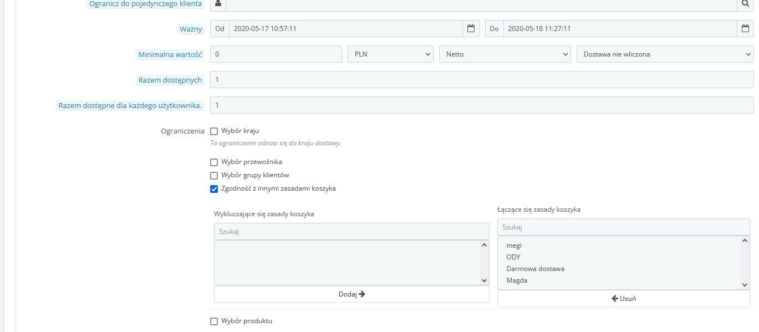Image resolution: width=759 pixels, height=332 pixels.
Task: Open the Dostawa nie wliczona dropdown
Action: (x=665, y=54)
